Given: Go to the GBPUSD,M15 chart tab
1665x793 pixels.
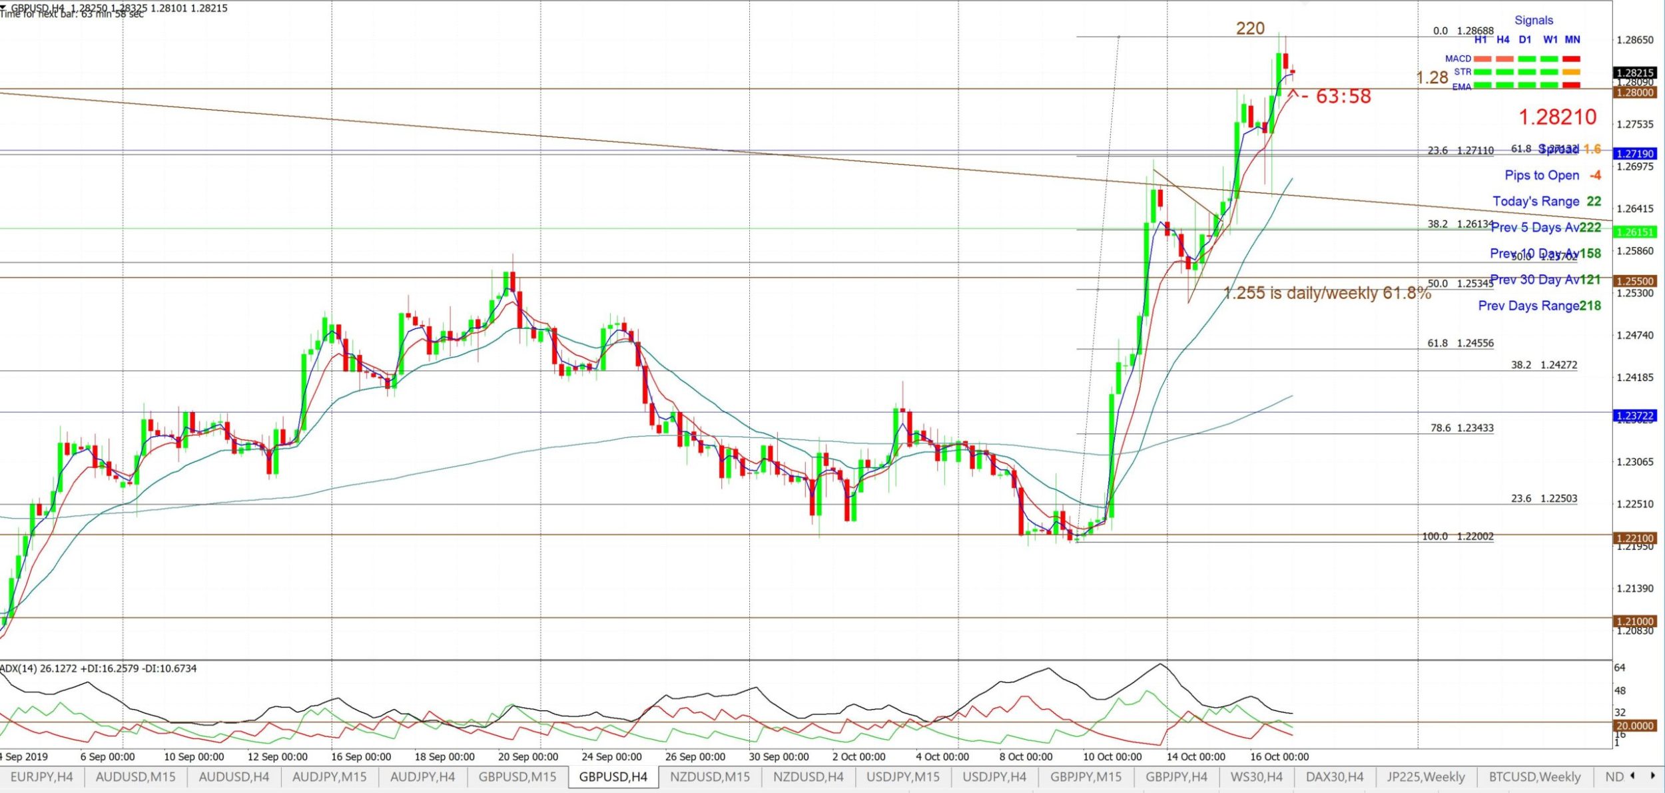Looking at the screenshot, I should (x=517, y=776).
